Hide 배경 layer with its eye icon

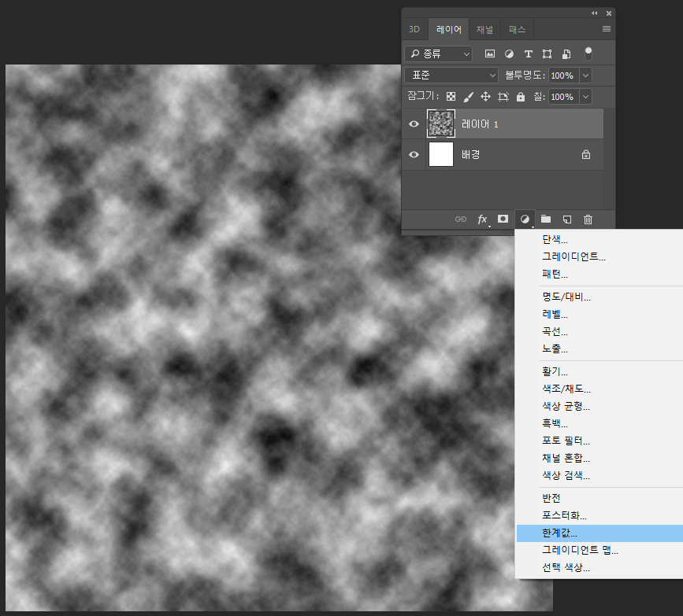point(414,154)
